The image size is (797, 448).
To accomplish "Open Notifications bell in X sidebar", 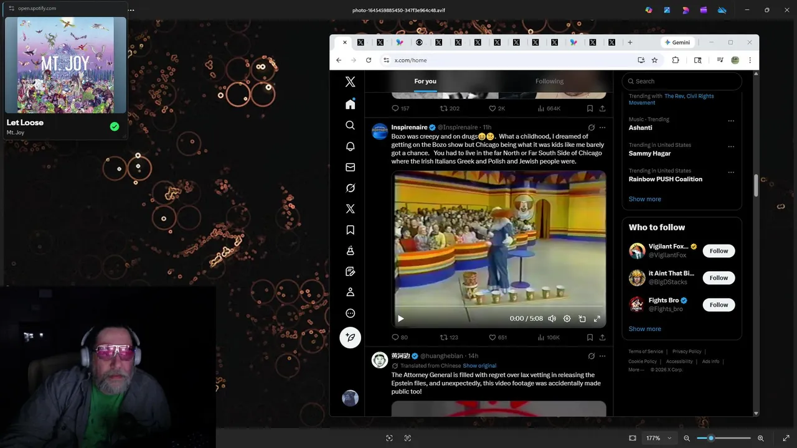I will pos(350,146).
